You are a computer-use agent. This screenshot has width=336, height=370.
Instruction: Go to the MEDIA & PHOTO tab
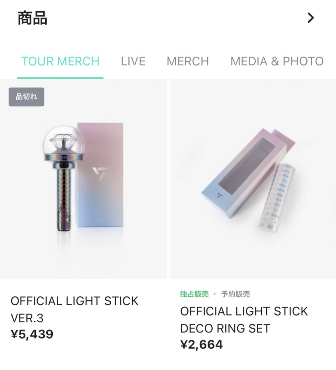click(277, 61)
